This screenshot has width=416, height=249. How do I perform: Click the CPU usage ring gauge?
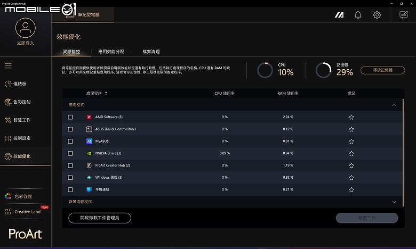265,70
